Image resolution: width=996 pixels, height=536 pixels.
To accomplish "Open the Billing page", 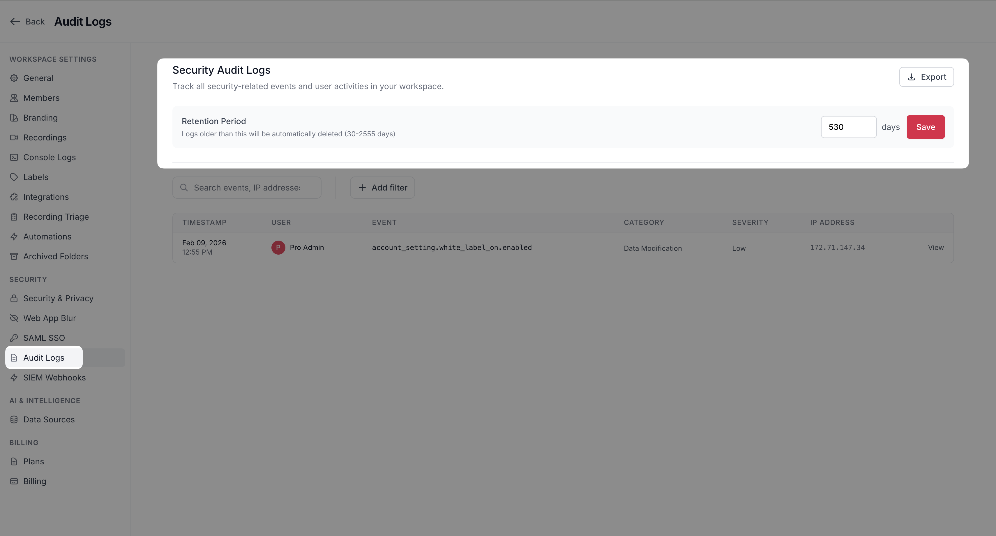I will [34, 481].
